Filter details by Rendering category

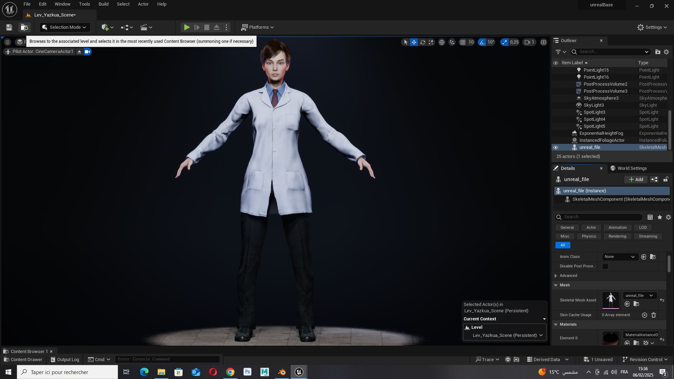pyautogui.click(x=617, y=237)
